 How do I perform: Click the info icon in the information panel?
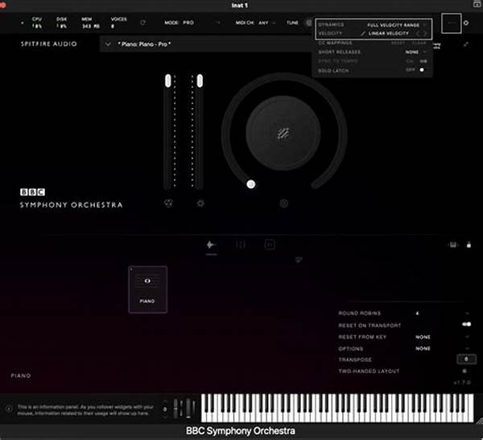point(9,409)
